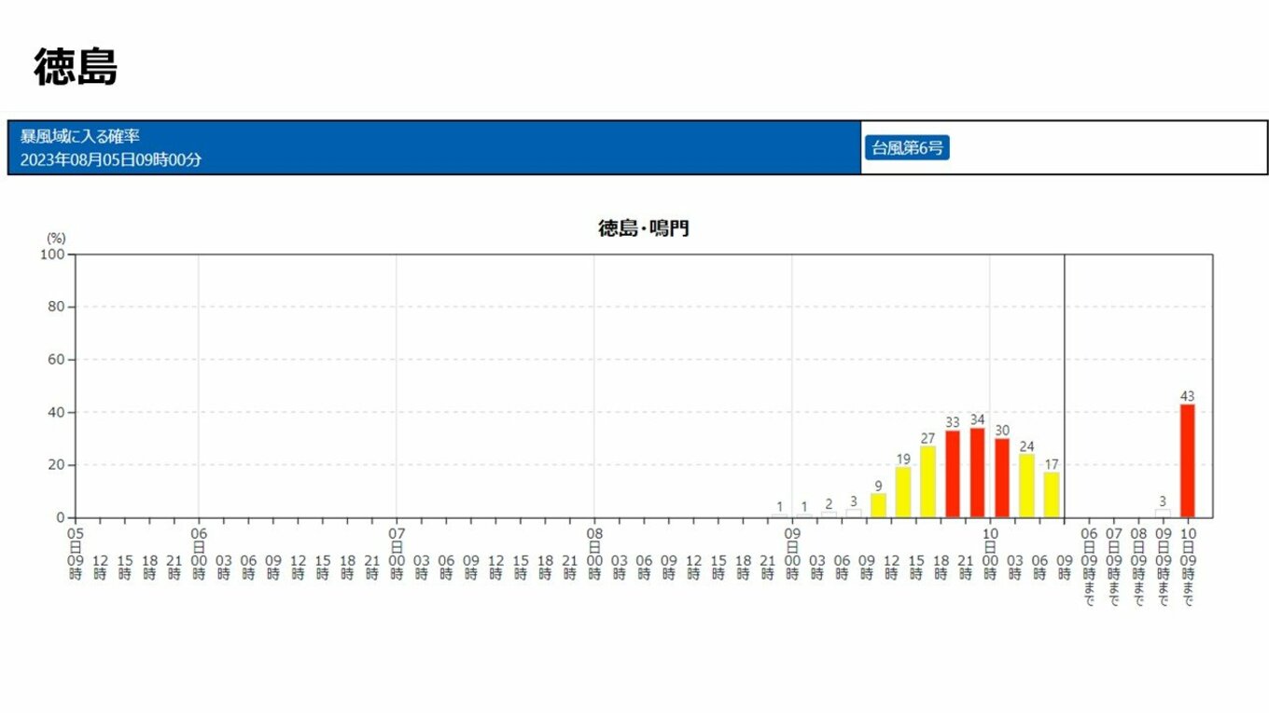1269x713 pixels.
Task: Click the 60 percent y-axis label
Action: (56, 360)
